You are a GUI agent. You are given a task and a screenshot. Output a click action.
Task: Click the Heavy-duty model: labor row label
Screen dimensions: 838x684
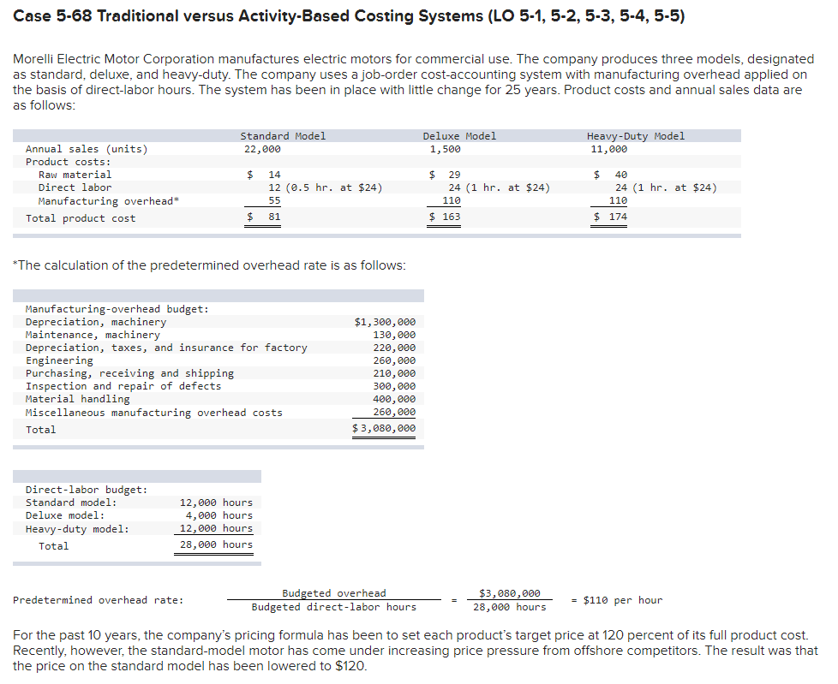coord(77,529)
